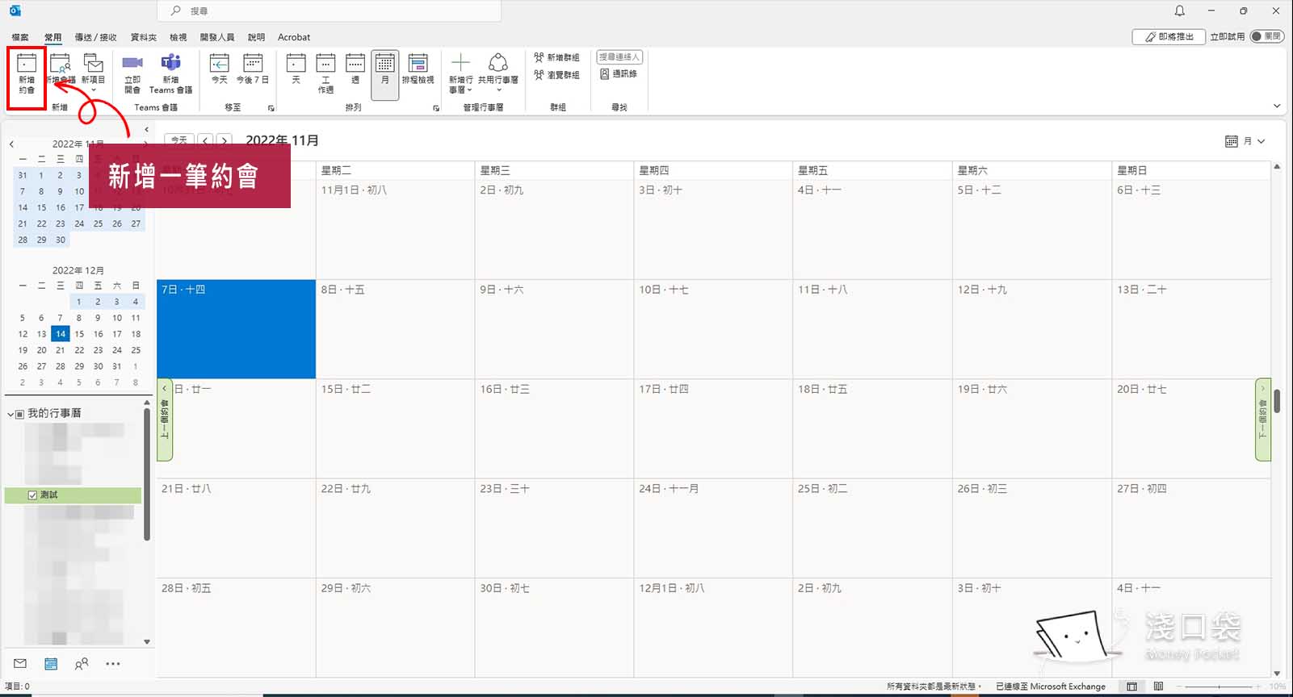Start an instant meeting with 立即開會
1293x697 pixels.
(132, 73)
